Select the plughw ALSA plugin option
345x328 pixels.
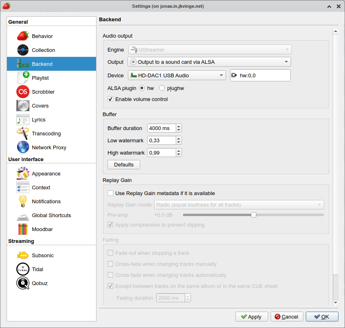tap(161, 88)
